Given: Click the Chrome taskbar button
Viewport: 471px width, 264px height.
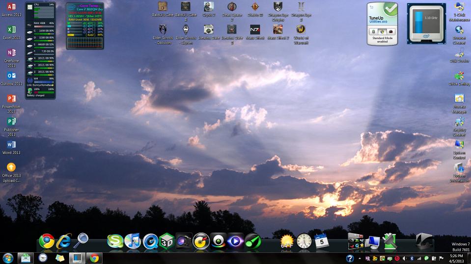Looking at the screenshot, I should tap(94, 258).
